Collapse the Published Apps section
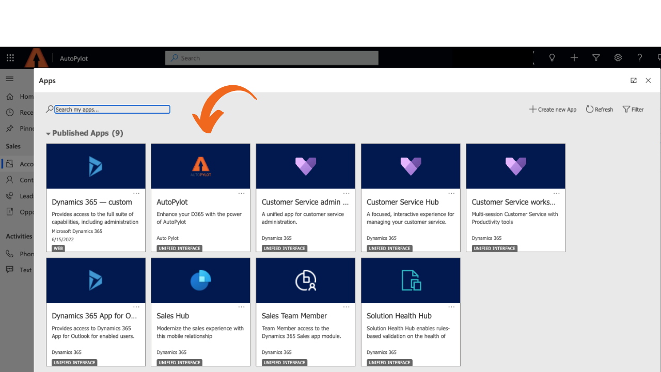661x372 pixels. pyautogui.click(x=49, y=134)
